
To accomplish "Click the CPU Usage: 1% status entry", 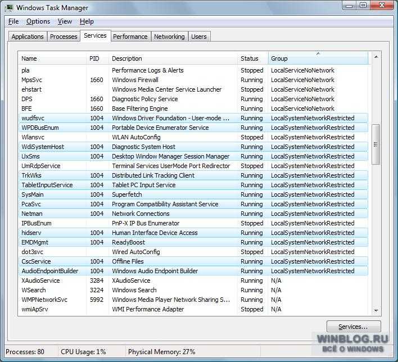I will (x=83, y=352).
